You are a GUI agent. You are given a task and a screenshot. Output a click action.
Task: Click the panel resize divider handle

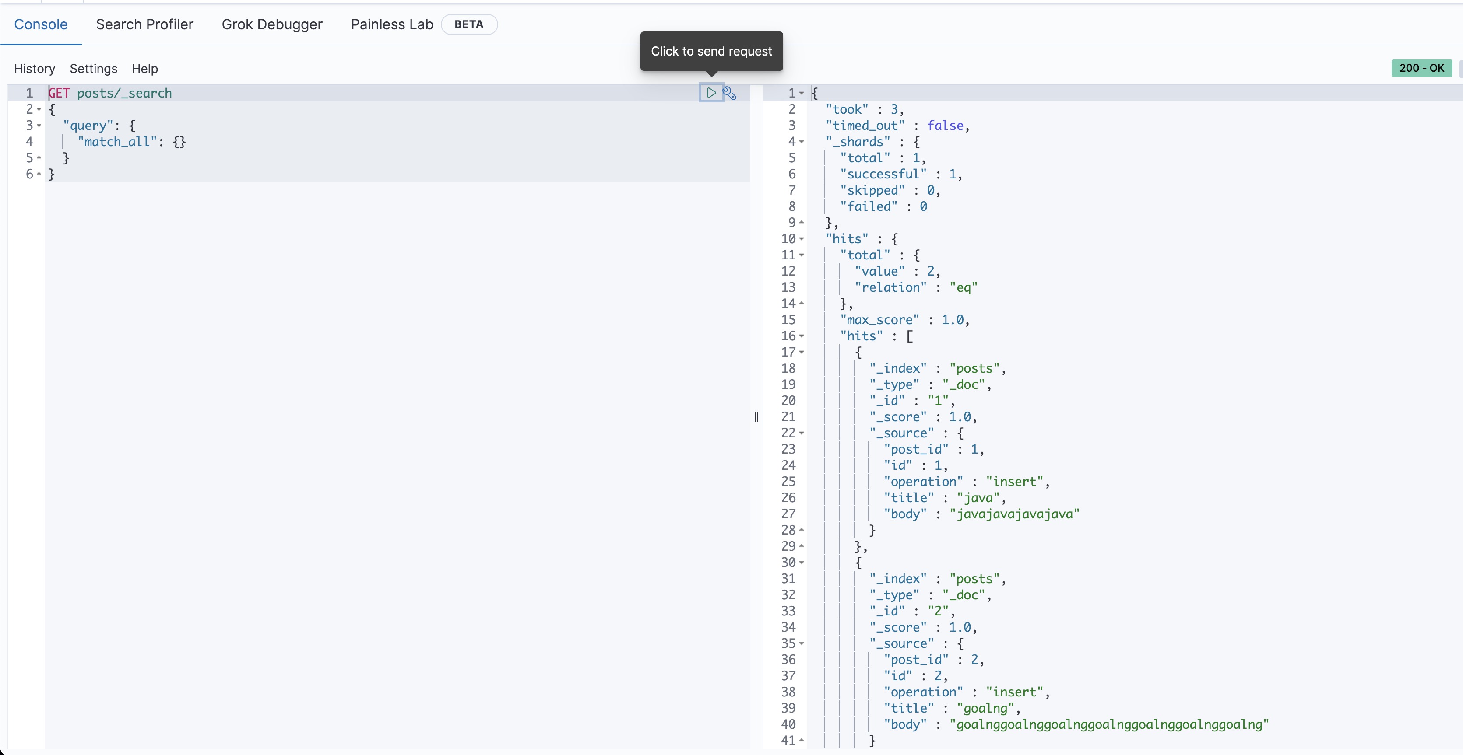tap(756, 417)
